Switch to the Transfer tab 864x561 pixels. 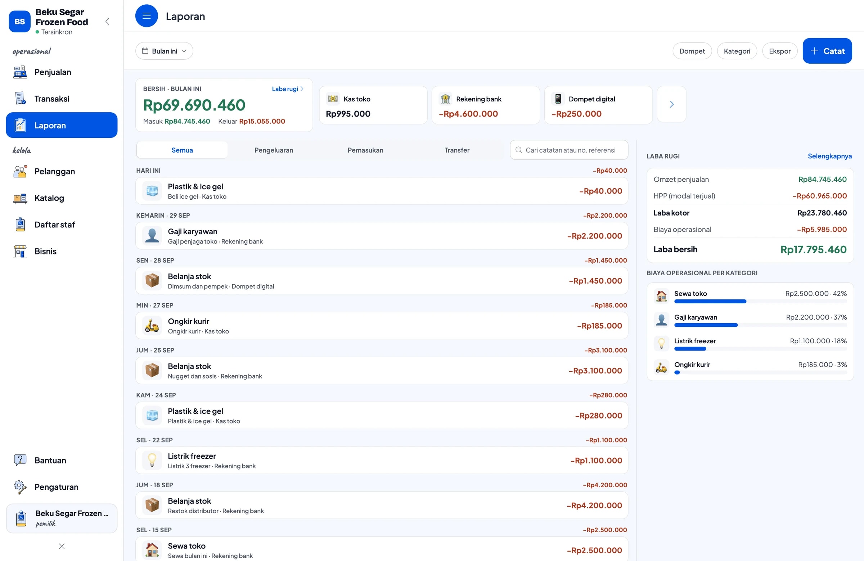457,150
